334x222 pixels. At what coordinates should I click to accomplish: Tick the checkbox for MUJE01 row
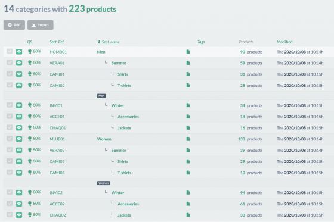coord(10,139)
